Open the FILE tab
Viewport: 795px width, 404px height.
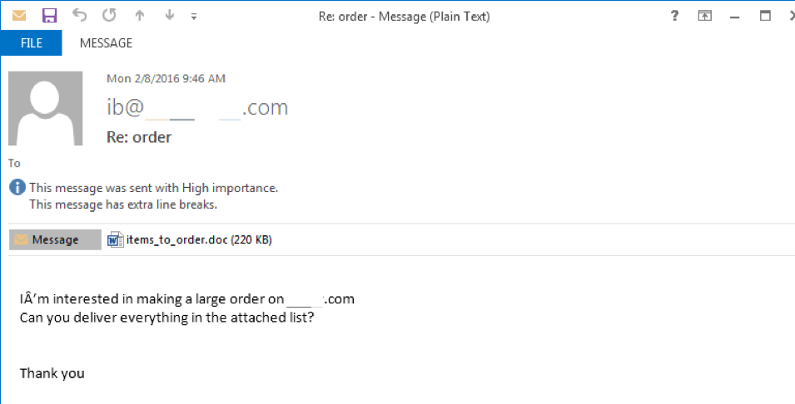point(32,43)
